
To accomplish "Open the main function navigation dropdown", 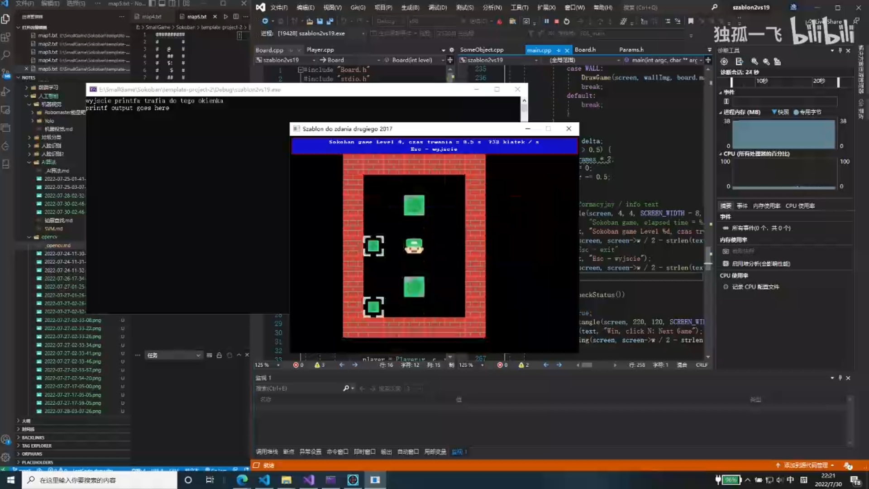I will 701,60.
